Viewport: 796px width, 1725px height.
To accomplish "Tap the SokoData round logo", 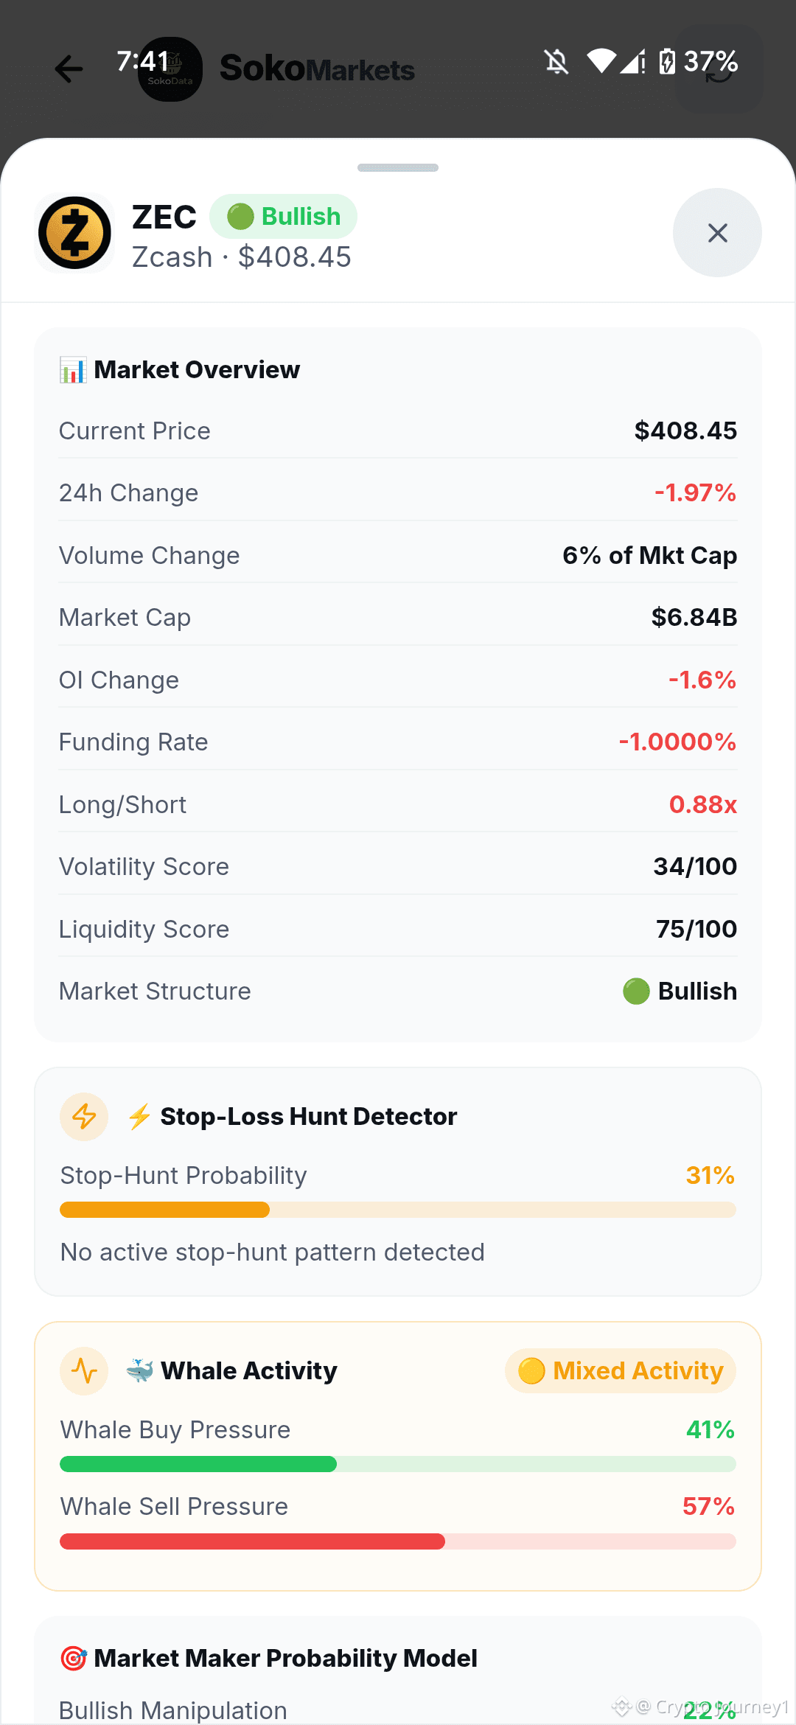I will click(170, 69).
